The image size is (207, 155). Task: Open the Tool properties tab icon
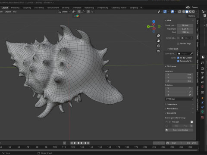(202, 63)
